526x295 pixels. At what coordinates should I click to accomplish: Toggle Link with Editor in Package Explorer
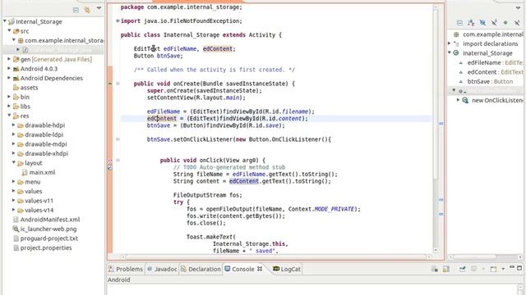tap(87, 10)
